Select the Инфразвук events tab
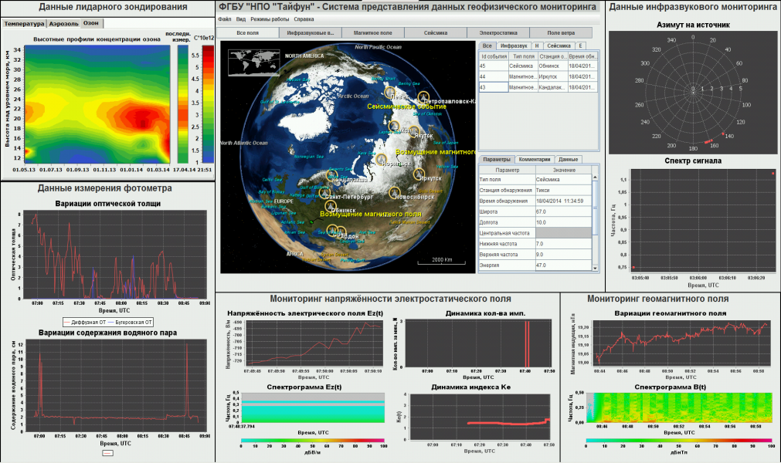 tap(513, 46)
